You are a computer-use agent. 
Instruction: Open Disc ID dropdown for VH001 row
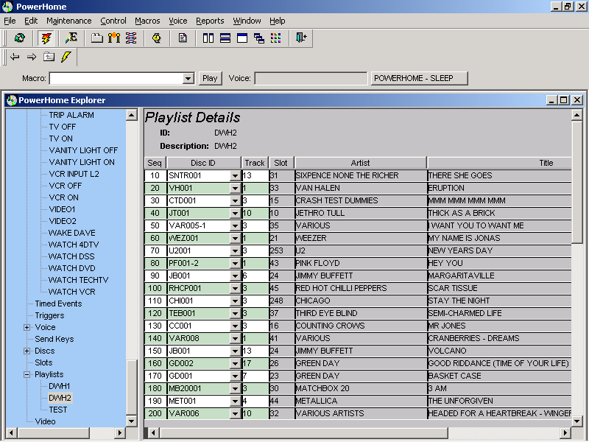tap(235, 188)
